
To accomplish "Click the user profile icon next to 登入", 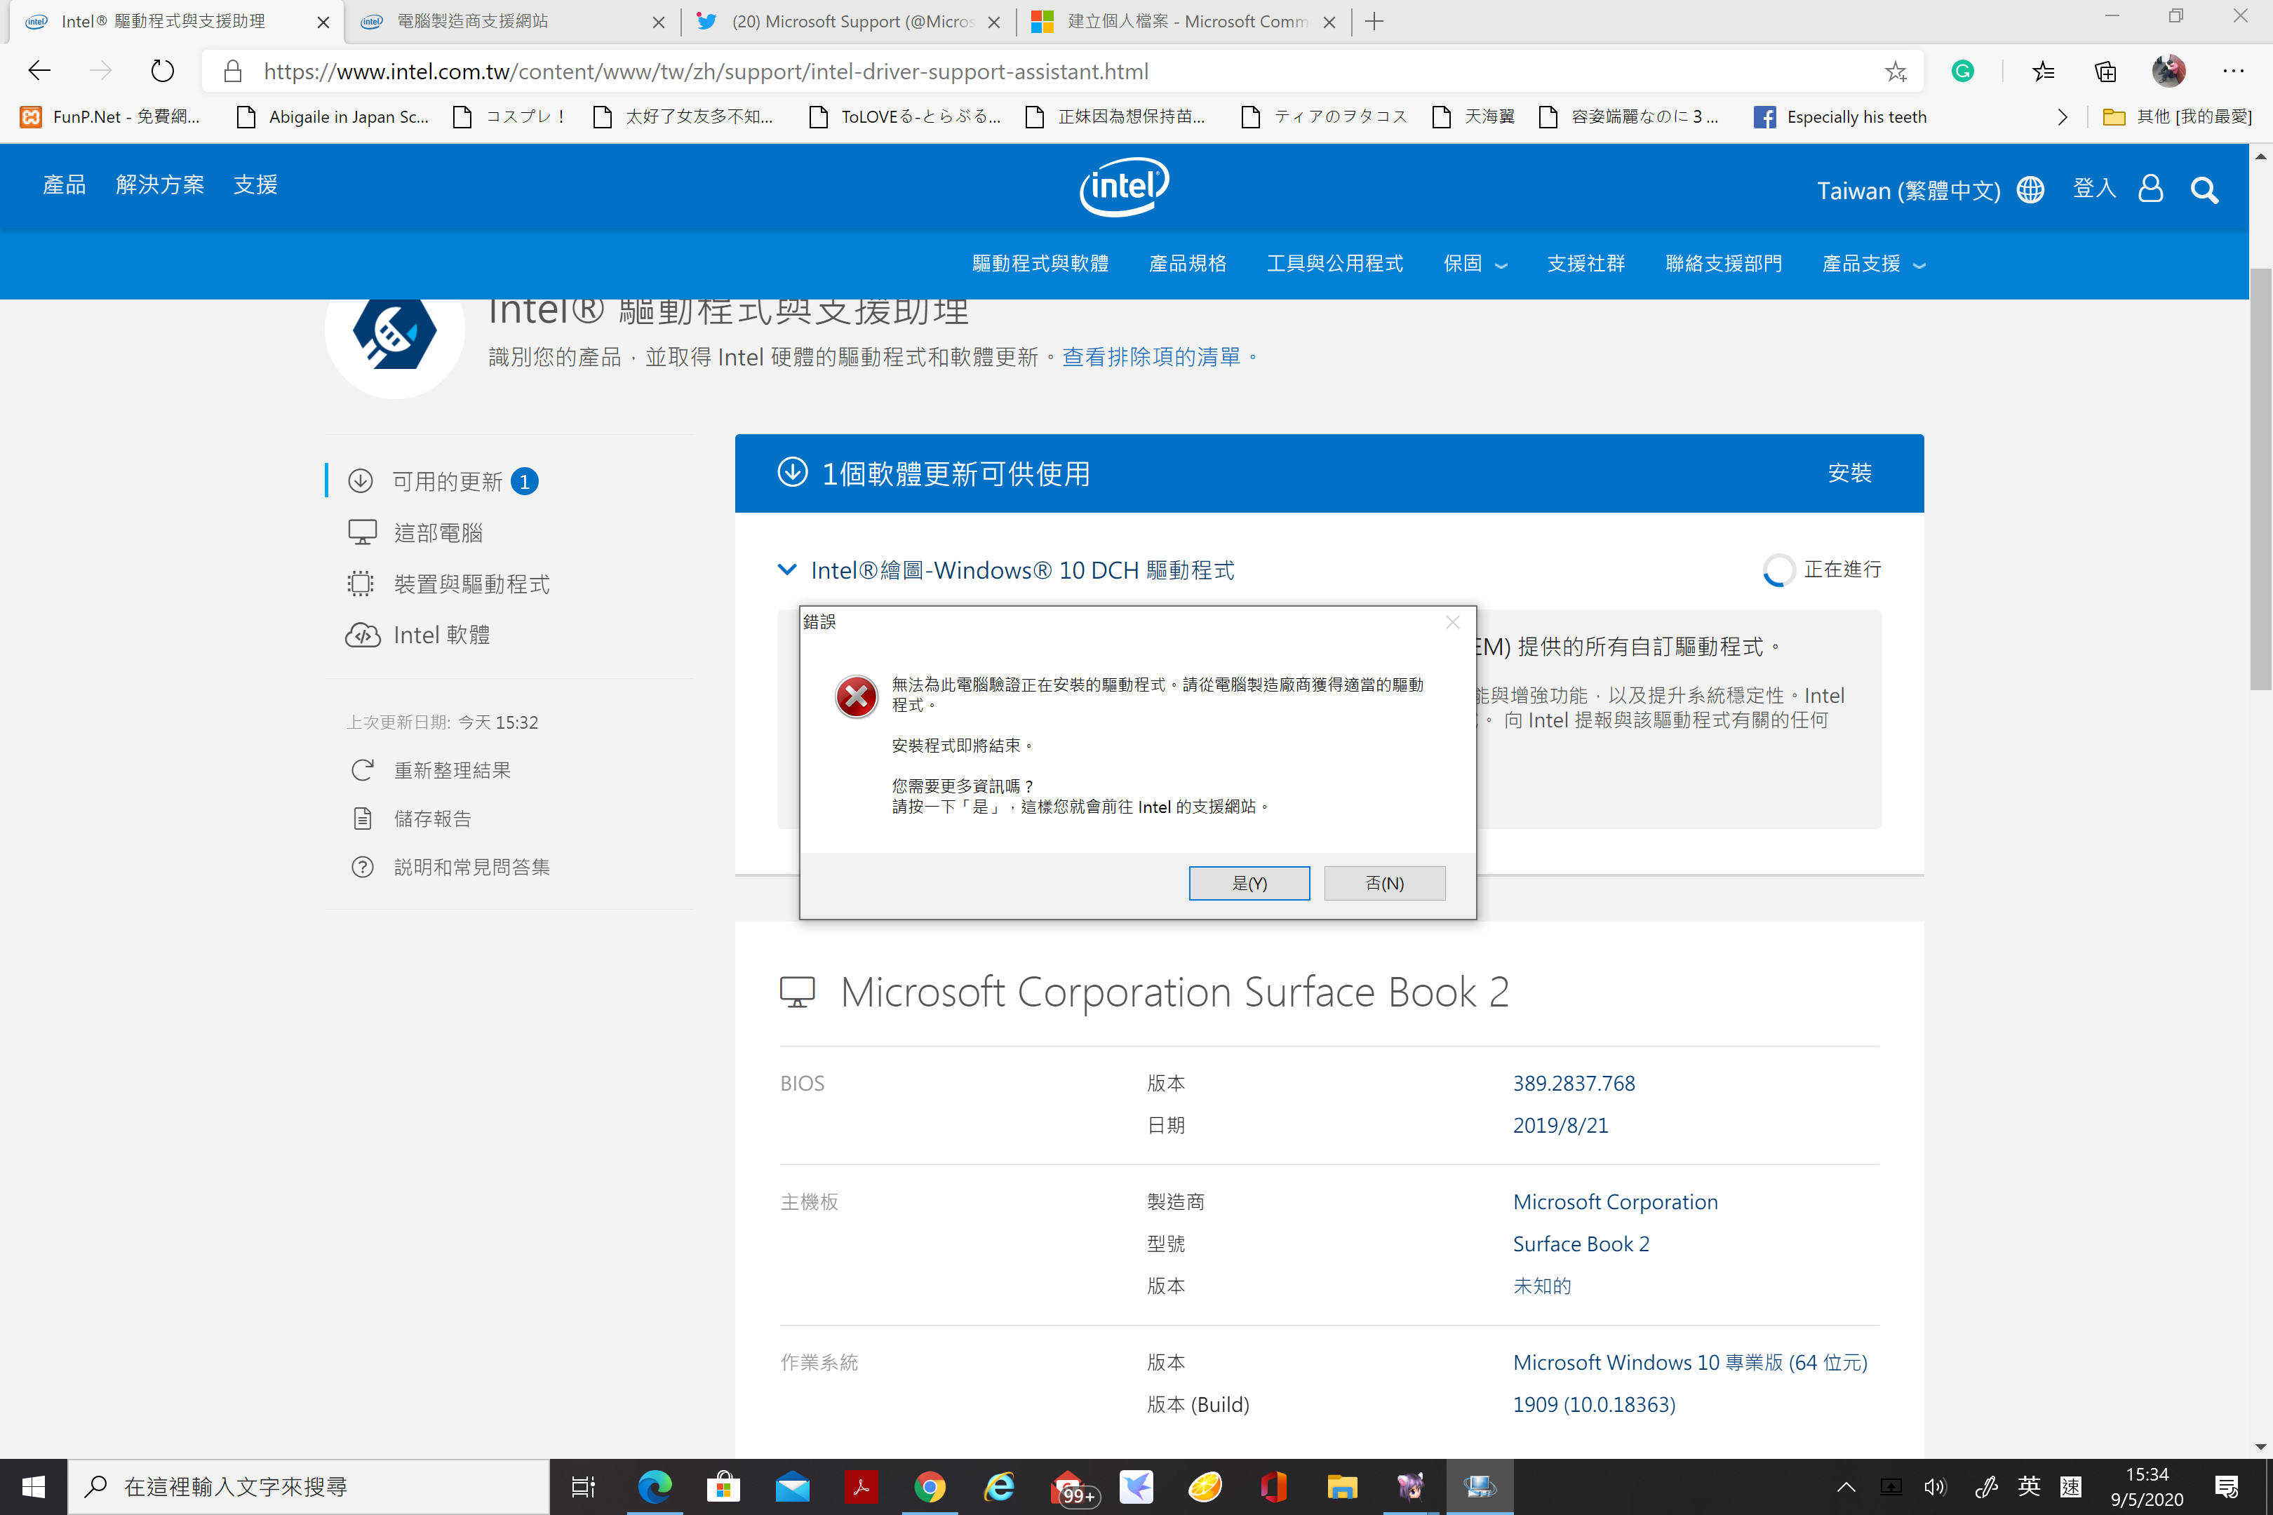I will (2150, 189).
